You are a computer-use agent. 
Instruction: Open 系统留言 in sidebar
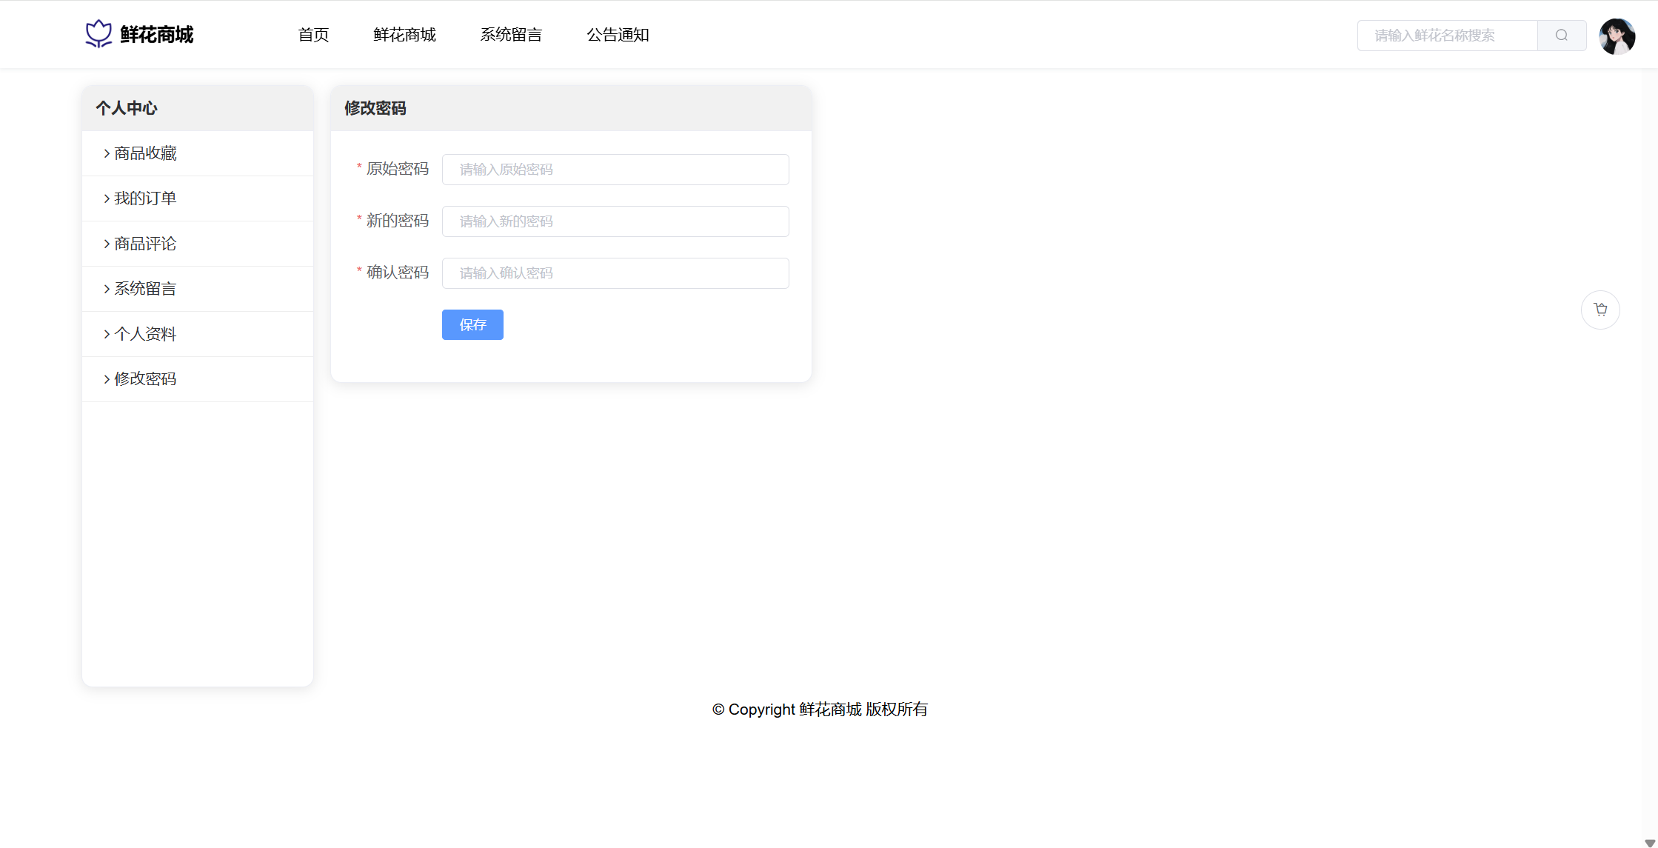(x=145, y=289)
